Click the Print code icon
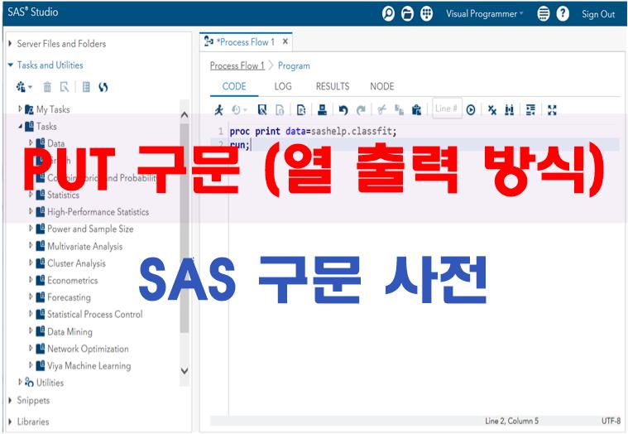 point(323,110)
